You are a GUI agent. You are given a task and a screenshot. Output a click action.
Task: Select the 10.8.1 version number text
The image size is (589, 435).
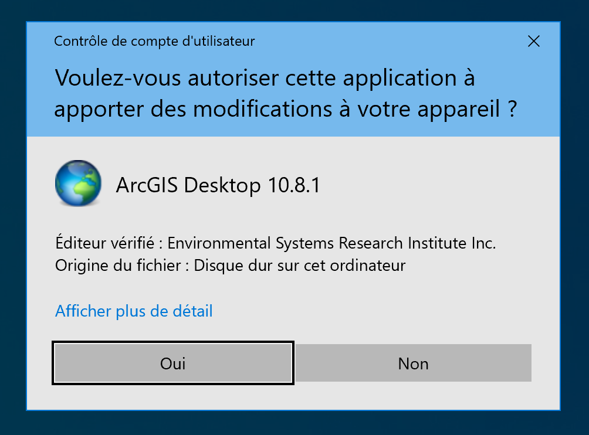294,185
